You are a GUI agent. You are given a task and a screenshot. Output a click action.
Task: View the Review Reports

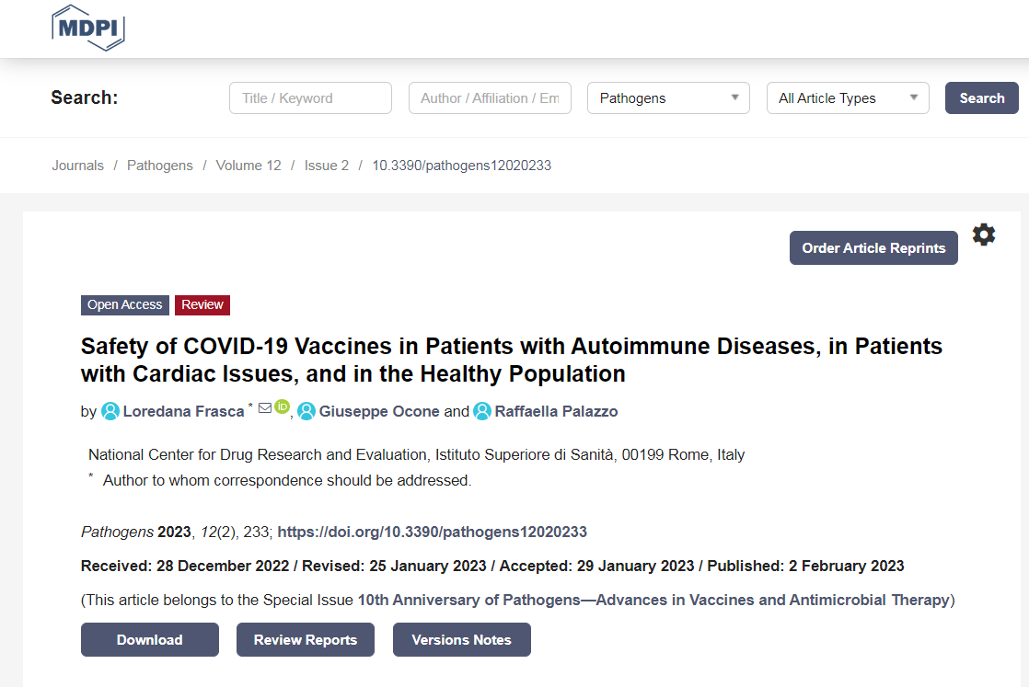[x=306, y=640]
